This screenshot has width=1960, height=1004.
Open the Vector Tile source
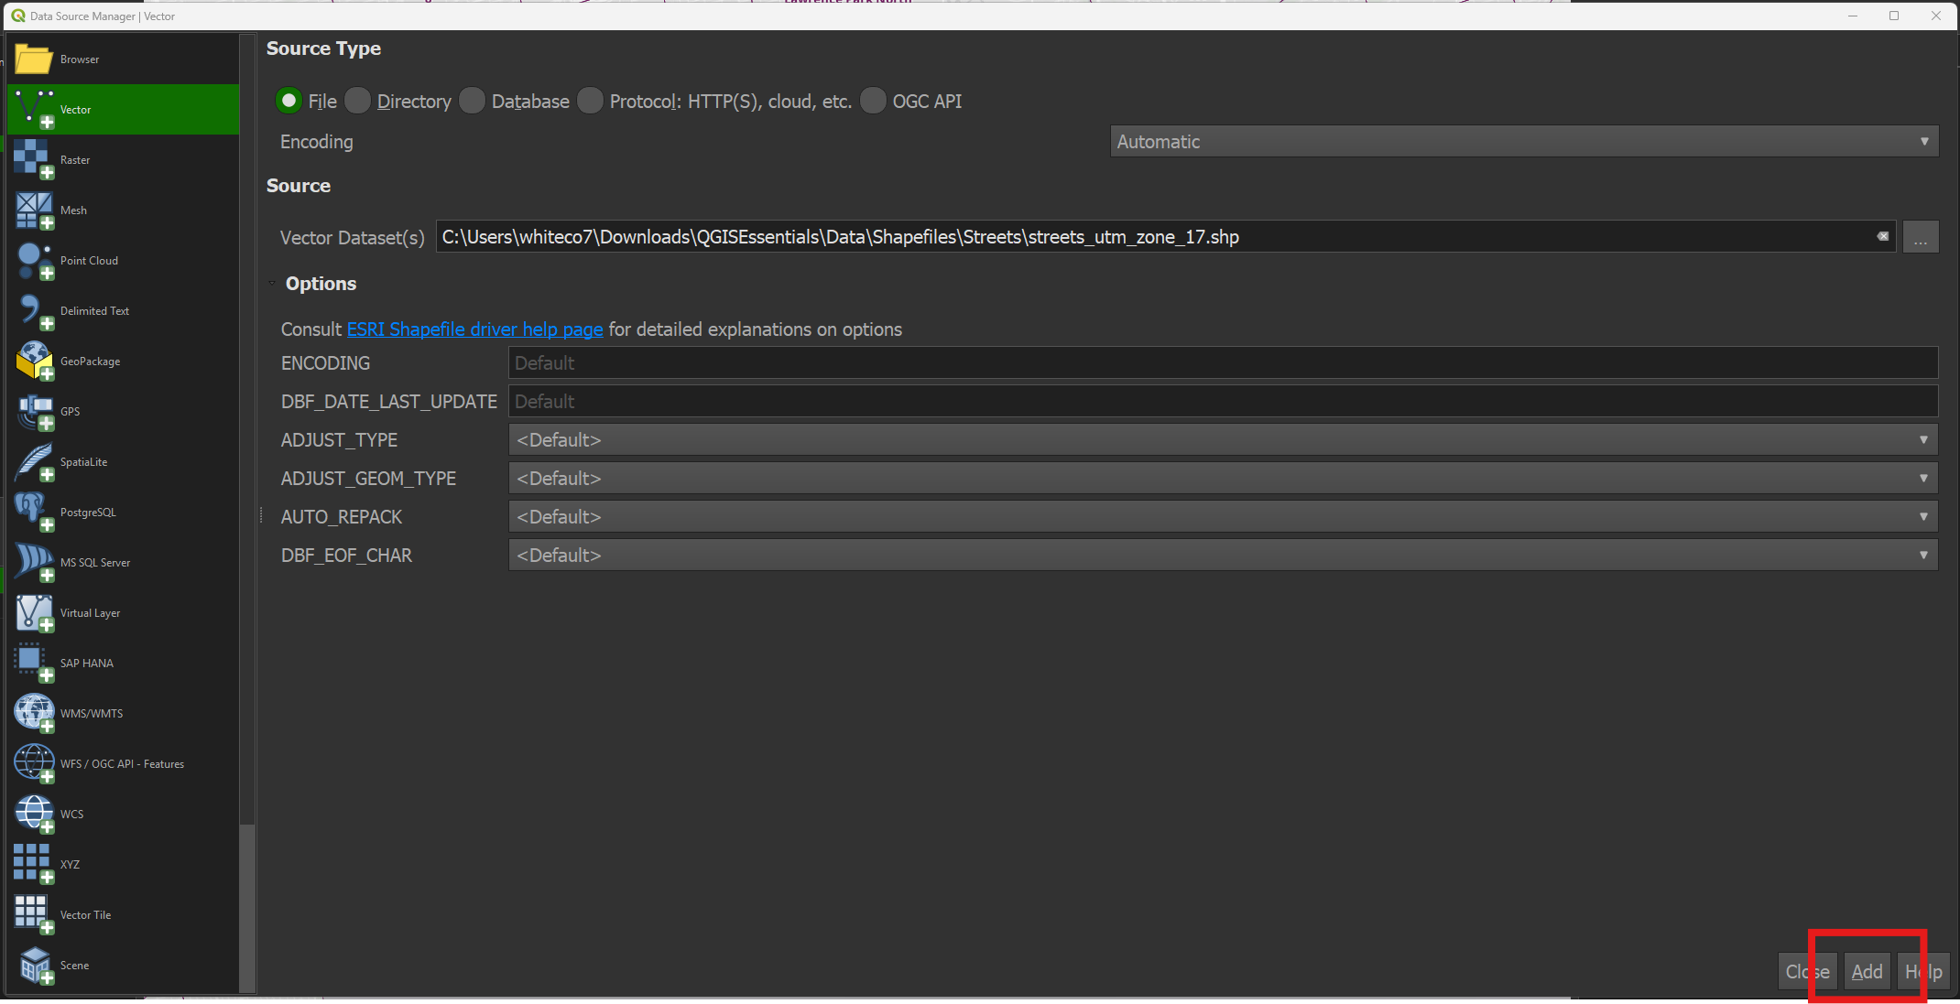pos(123,915)
